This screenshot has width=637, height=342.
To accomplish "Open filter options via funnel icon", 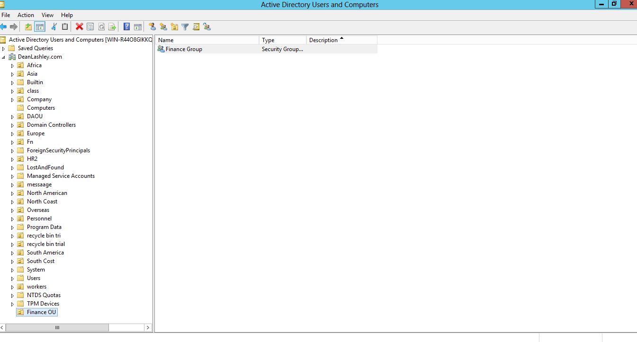I will [x=185, y=27].
